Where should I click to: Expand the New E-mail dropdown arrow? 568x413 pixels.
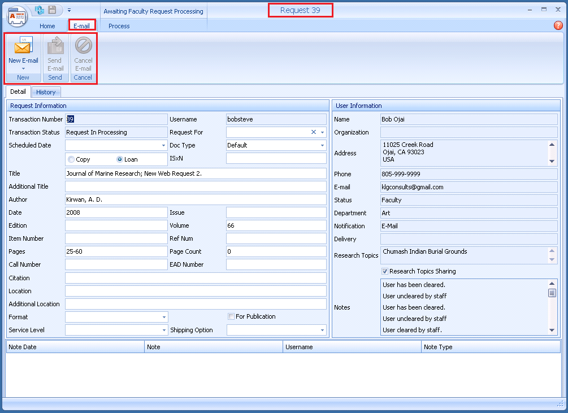click(23, 68)
